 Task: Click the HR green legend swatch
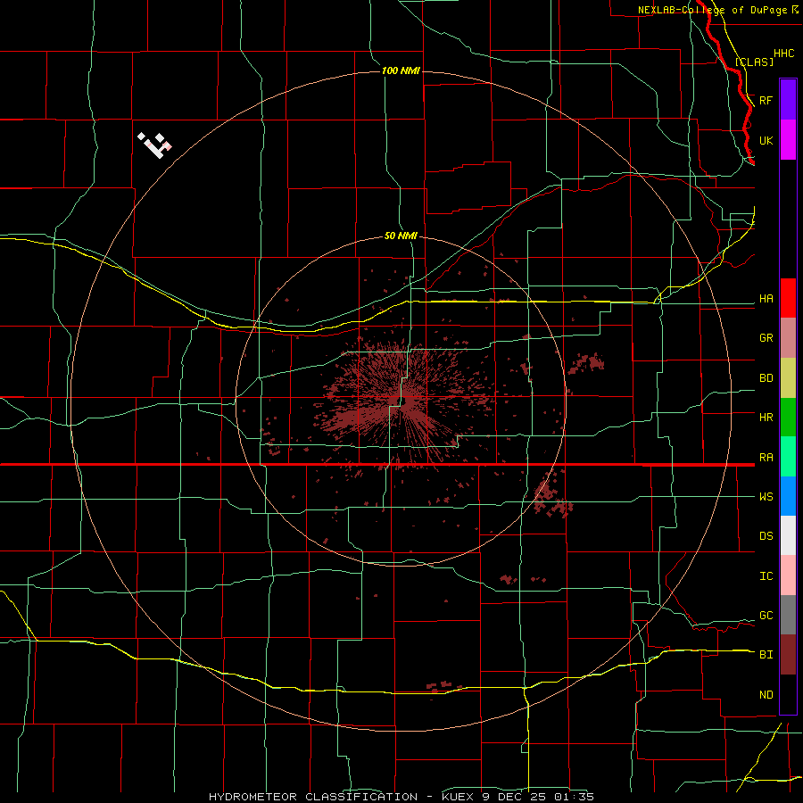[788, 418]
